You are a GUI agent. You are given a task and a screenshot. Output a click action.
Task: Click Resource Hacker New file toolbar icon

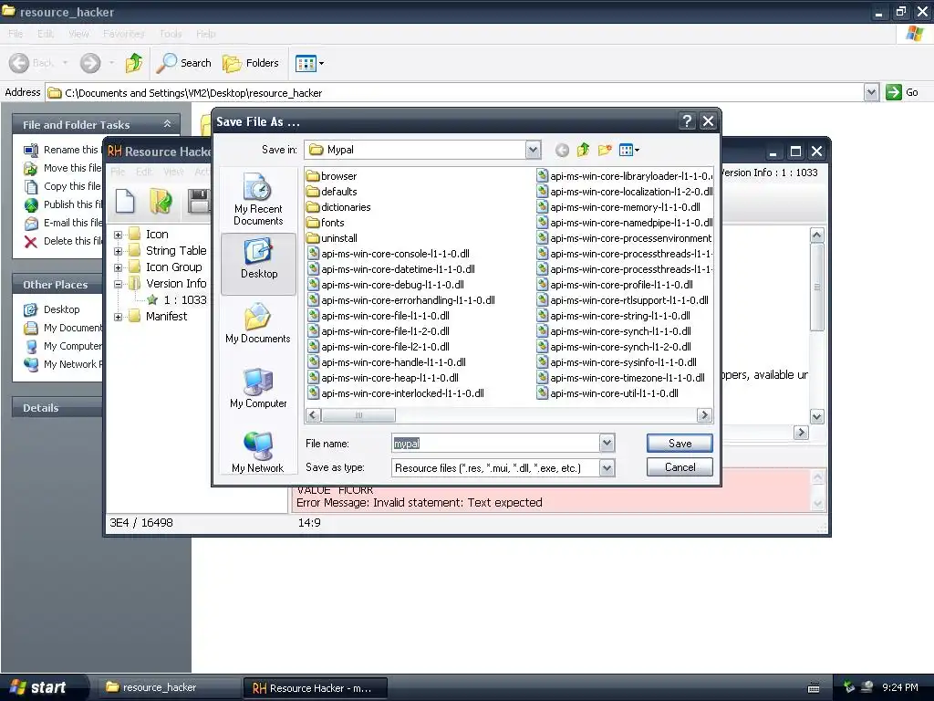[125, 201]
